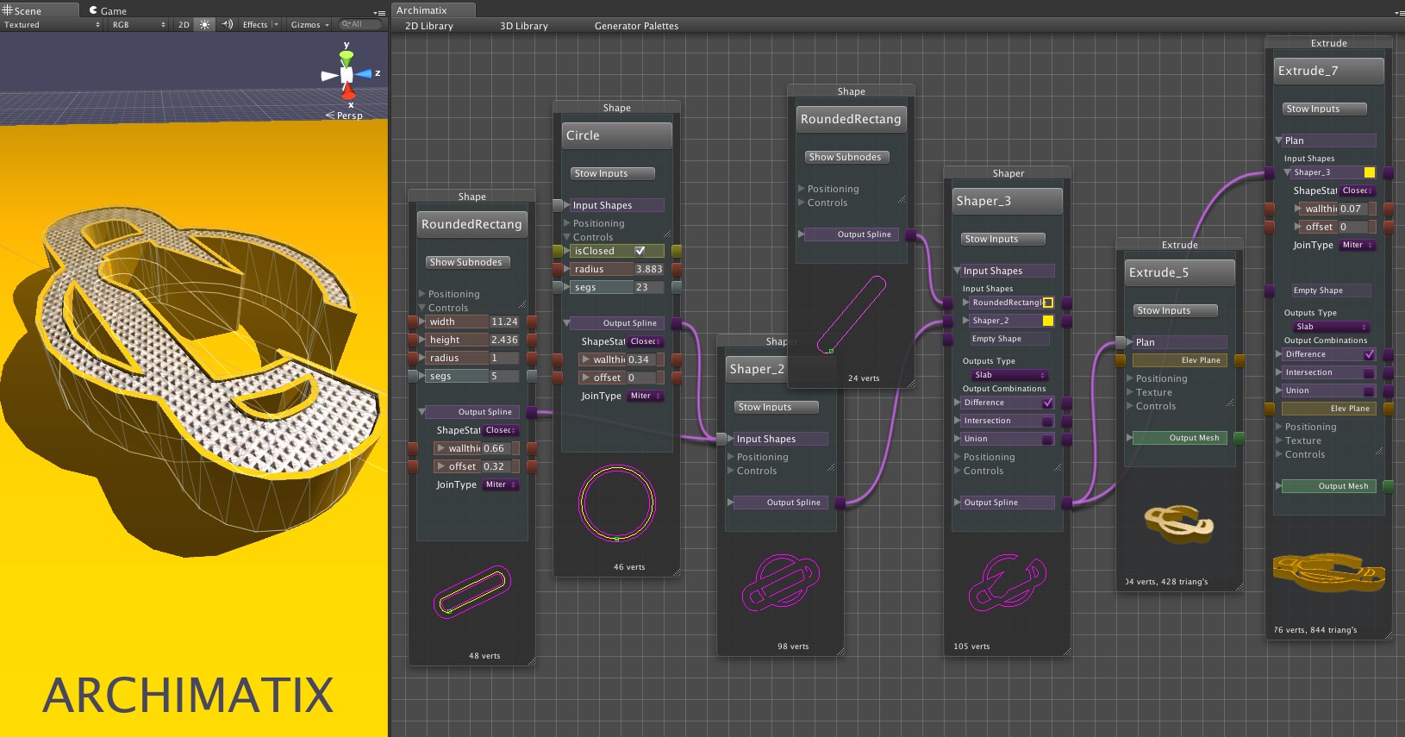Click RoundedRectangle Output Spline port in top node
Viewport: 1405px width, 737px height.
[911, 234]
